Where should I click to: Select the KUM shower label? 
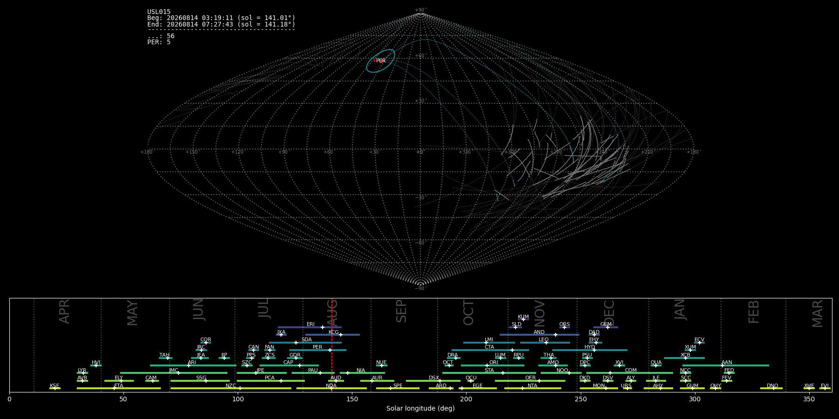tap(523, 317)
